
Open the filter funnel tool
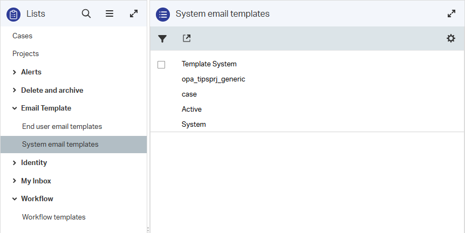coord(162,39)
